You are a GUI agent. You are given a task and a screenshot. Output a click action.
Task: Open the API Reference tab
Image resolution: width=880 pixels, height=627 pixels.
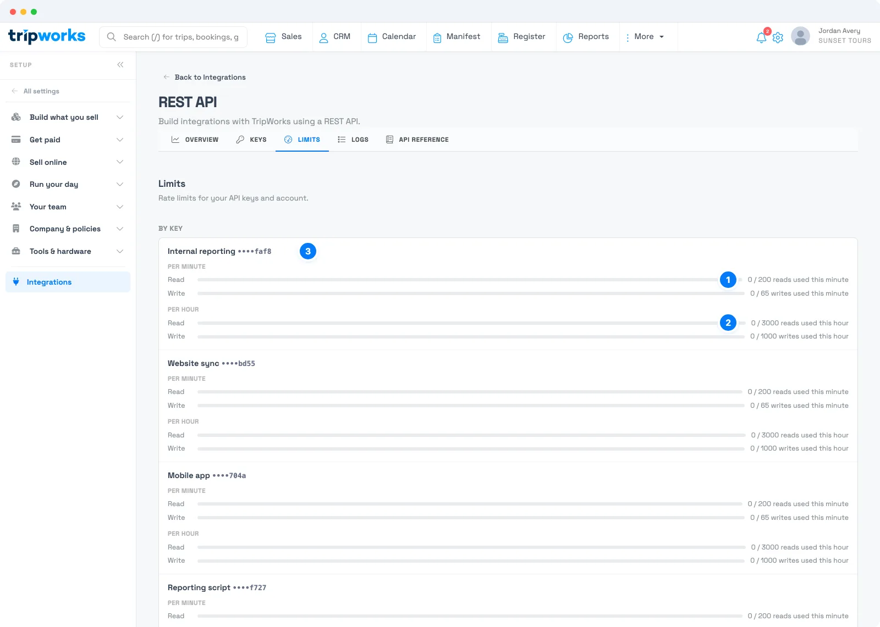[x=417, y=140]
